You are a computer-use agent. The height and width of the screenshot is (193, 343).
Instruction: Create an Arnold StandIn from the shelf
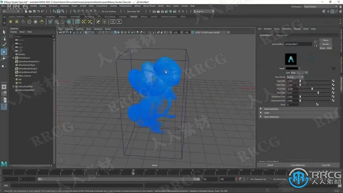(50, 22)
